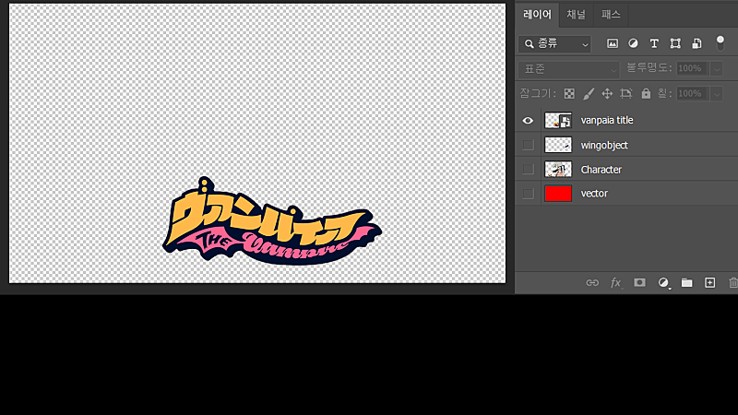Open the 종류 filter type dropdown
This screenshot has width=738, height=415.
(554, 43)
